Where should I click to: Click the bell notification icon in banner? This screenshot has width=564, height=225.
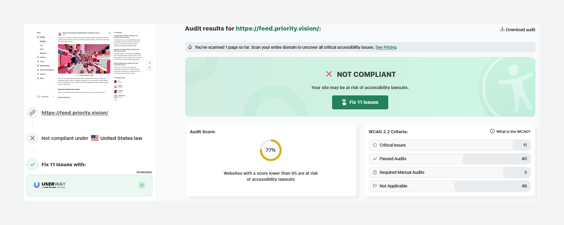tap(190, 47)
